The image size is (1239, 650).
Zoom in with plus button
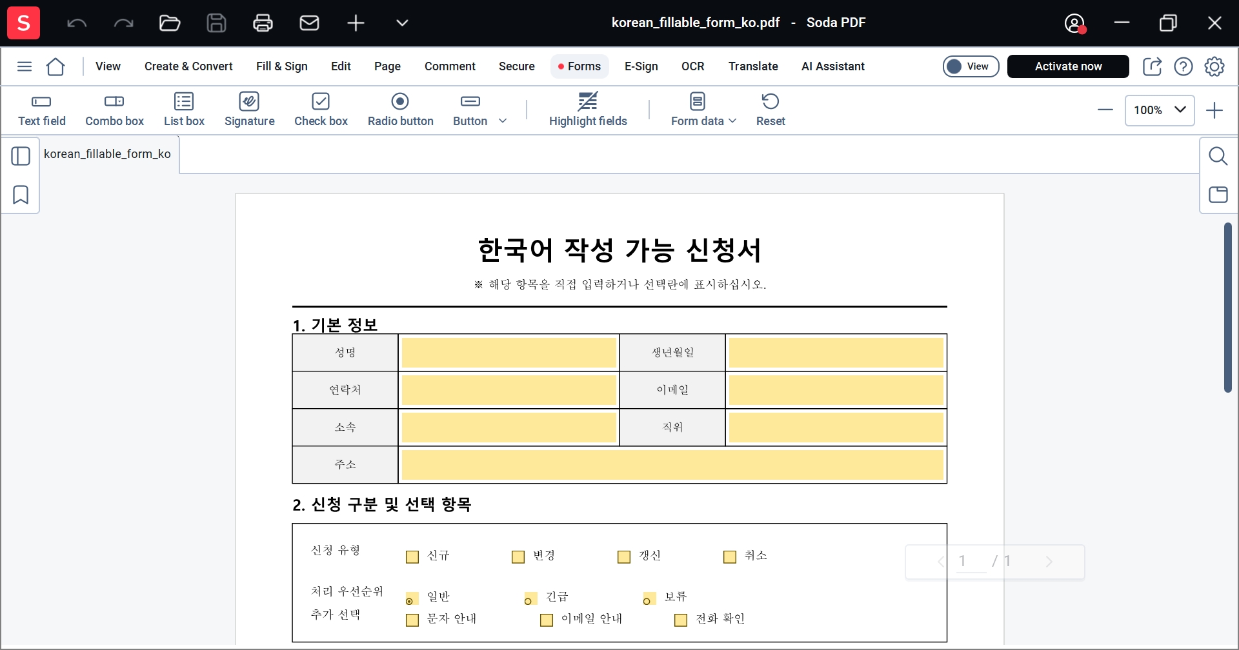coord(1214,110)
